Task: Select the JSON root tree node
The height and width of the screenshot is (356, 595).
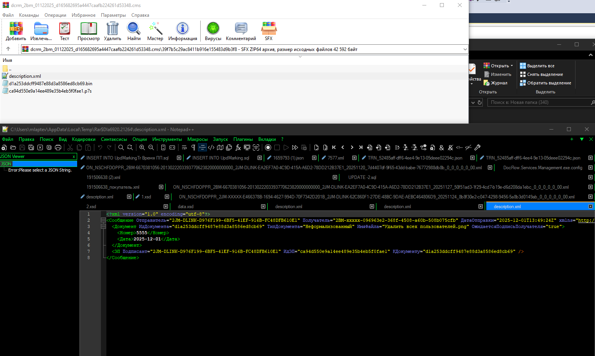Action: point(6,164)
